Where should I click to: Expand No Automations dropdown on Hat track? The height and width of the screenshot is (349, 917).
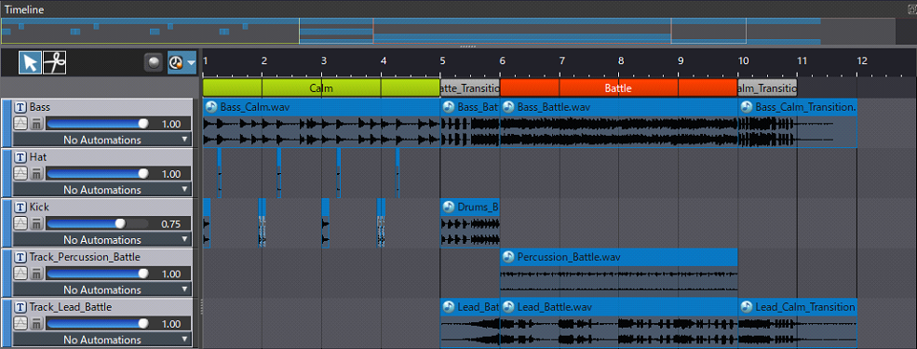click(x=102, y=190)
